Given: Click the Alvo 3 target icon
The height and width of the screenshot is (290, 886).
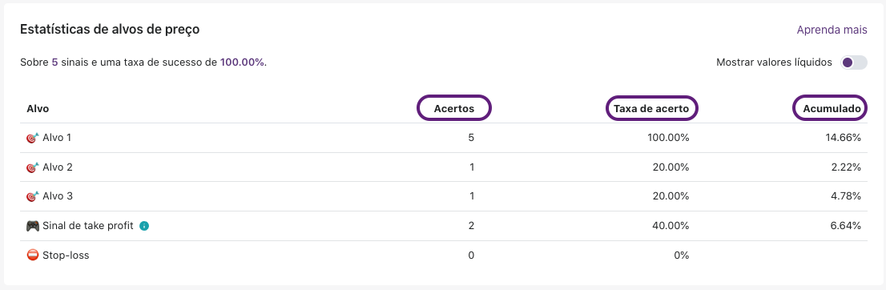Looking at the screenshot, I should (33, 196).
